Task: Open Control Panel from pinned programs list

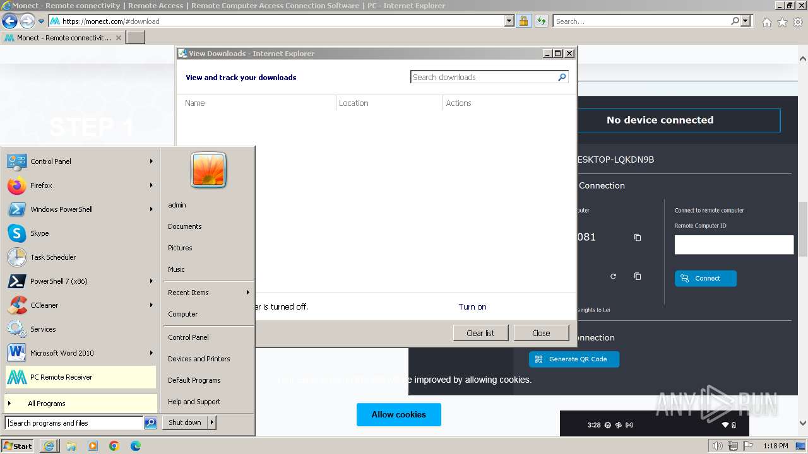Action: tap(81, 161)
